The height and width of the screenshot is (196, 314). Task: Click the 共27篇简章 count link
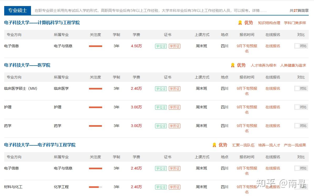[x=299, y=10]
